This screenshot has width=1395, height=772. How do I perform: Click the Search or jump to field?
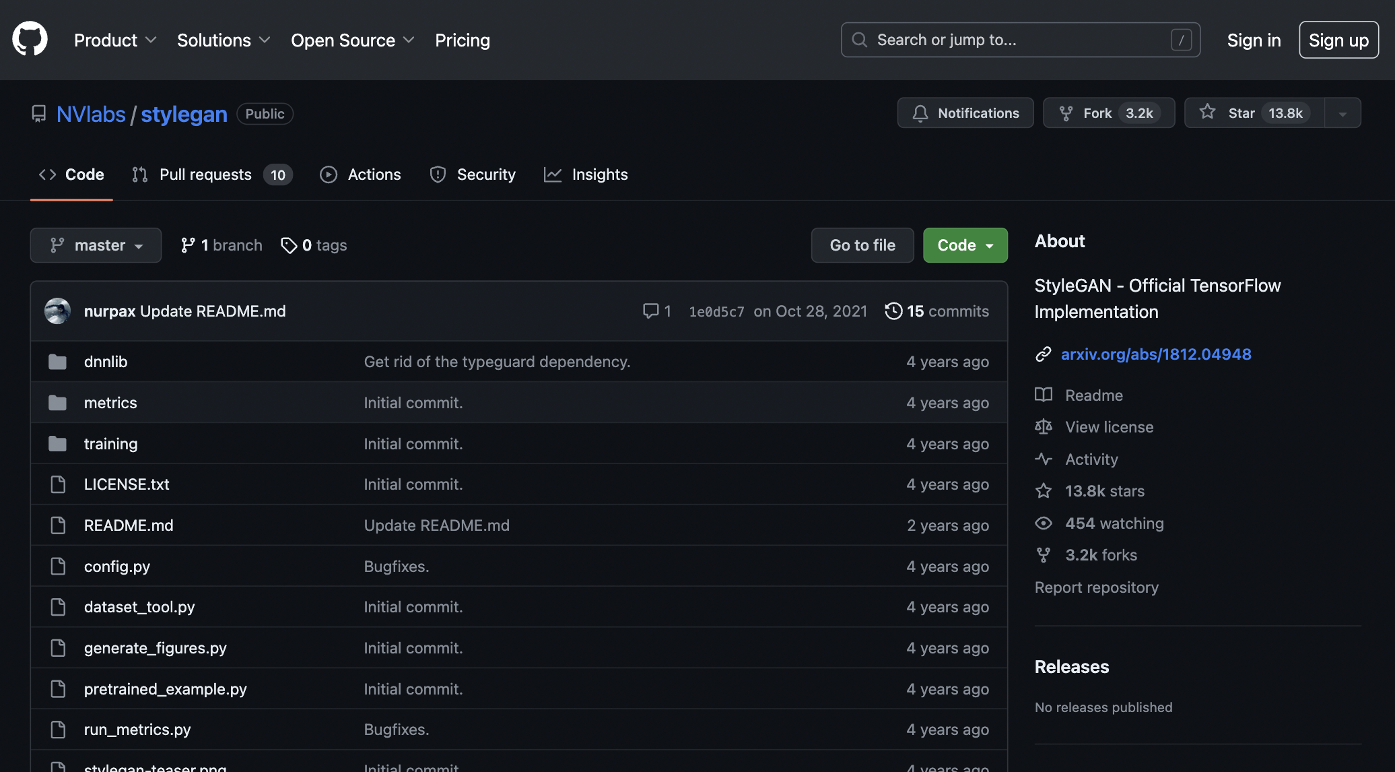pyautogui.click(x=1021, y=40)
